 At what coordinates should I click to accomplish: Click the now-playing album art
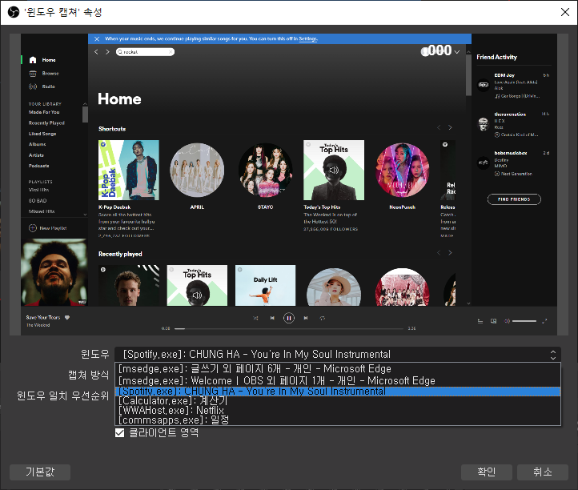coord(54,272)
